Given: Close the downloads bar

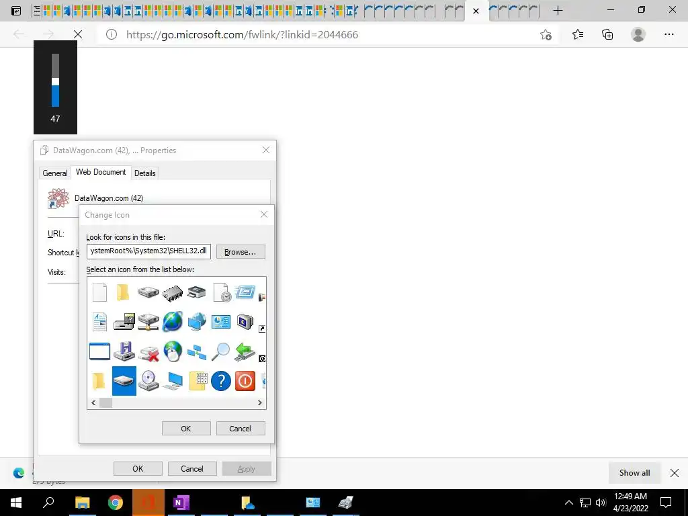Looking at the screenshot, I should point(675,472).
